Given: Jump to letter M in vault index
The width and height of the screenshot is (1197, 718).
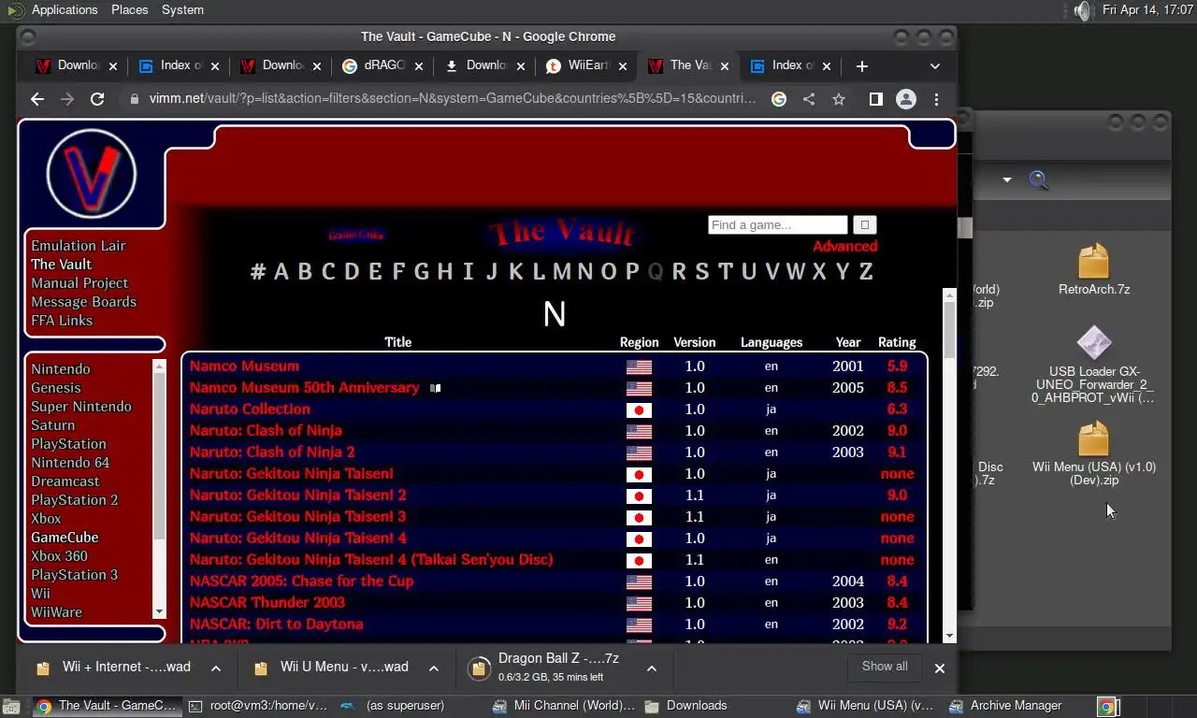Looking at the screenshot, I should tap(562, 272).
